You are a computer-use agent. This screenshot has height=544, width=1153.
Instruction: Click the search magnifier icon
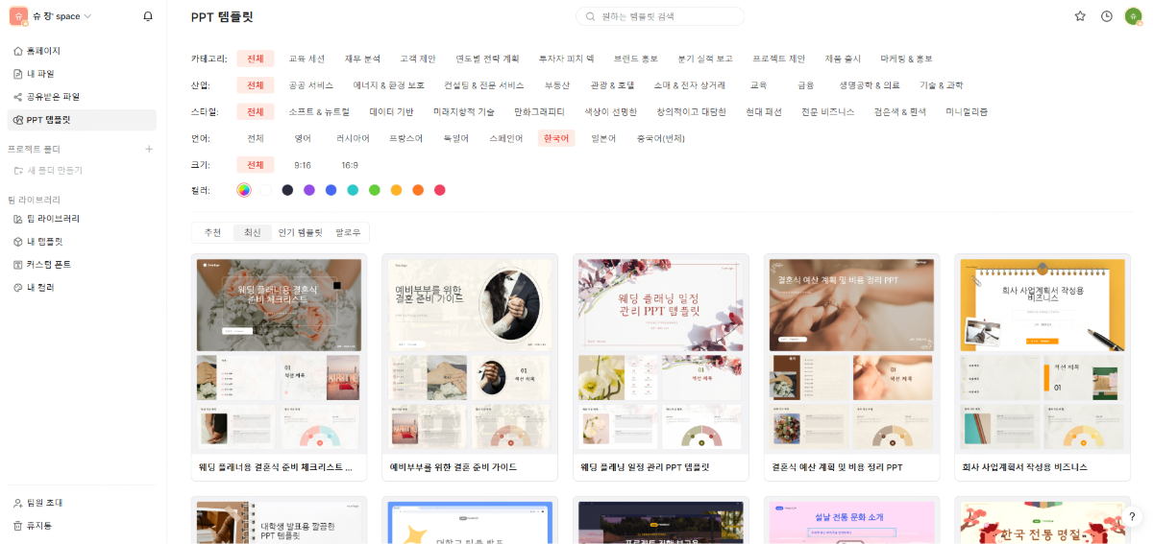coord(591,16)
